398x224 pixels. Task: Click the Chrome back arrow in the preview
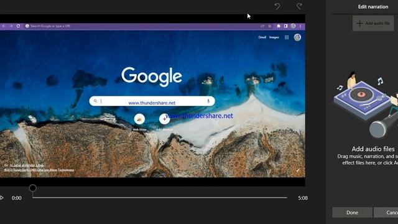pos(4,26)
